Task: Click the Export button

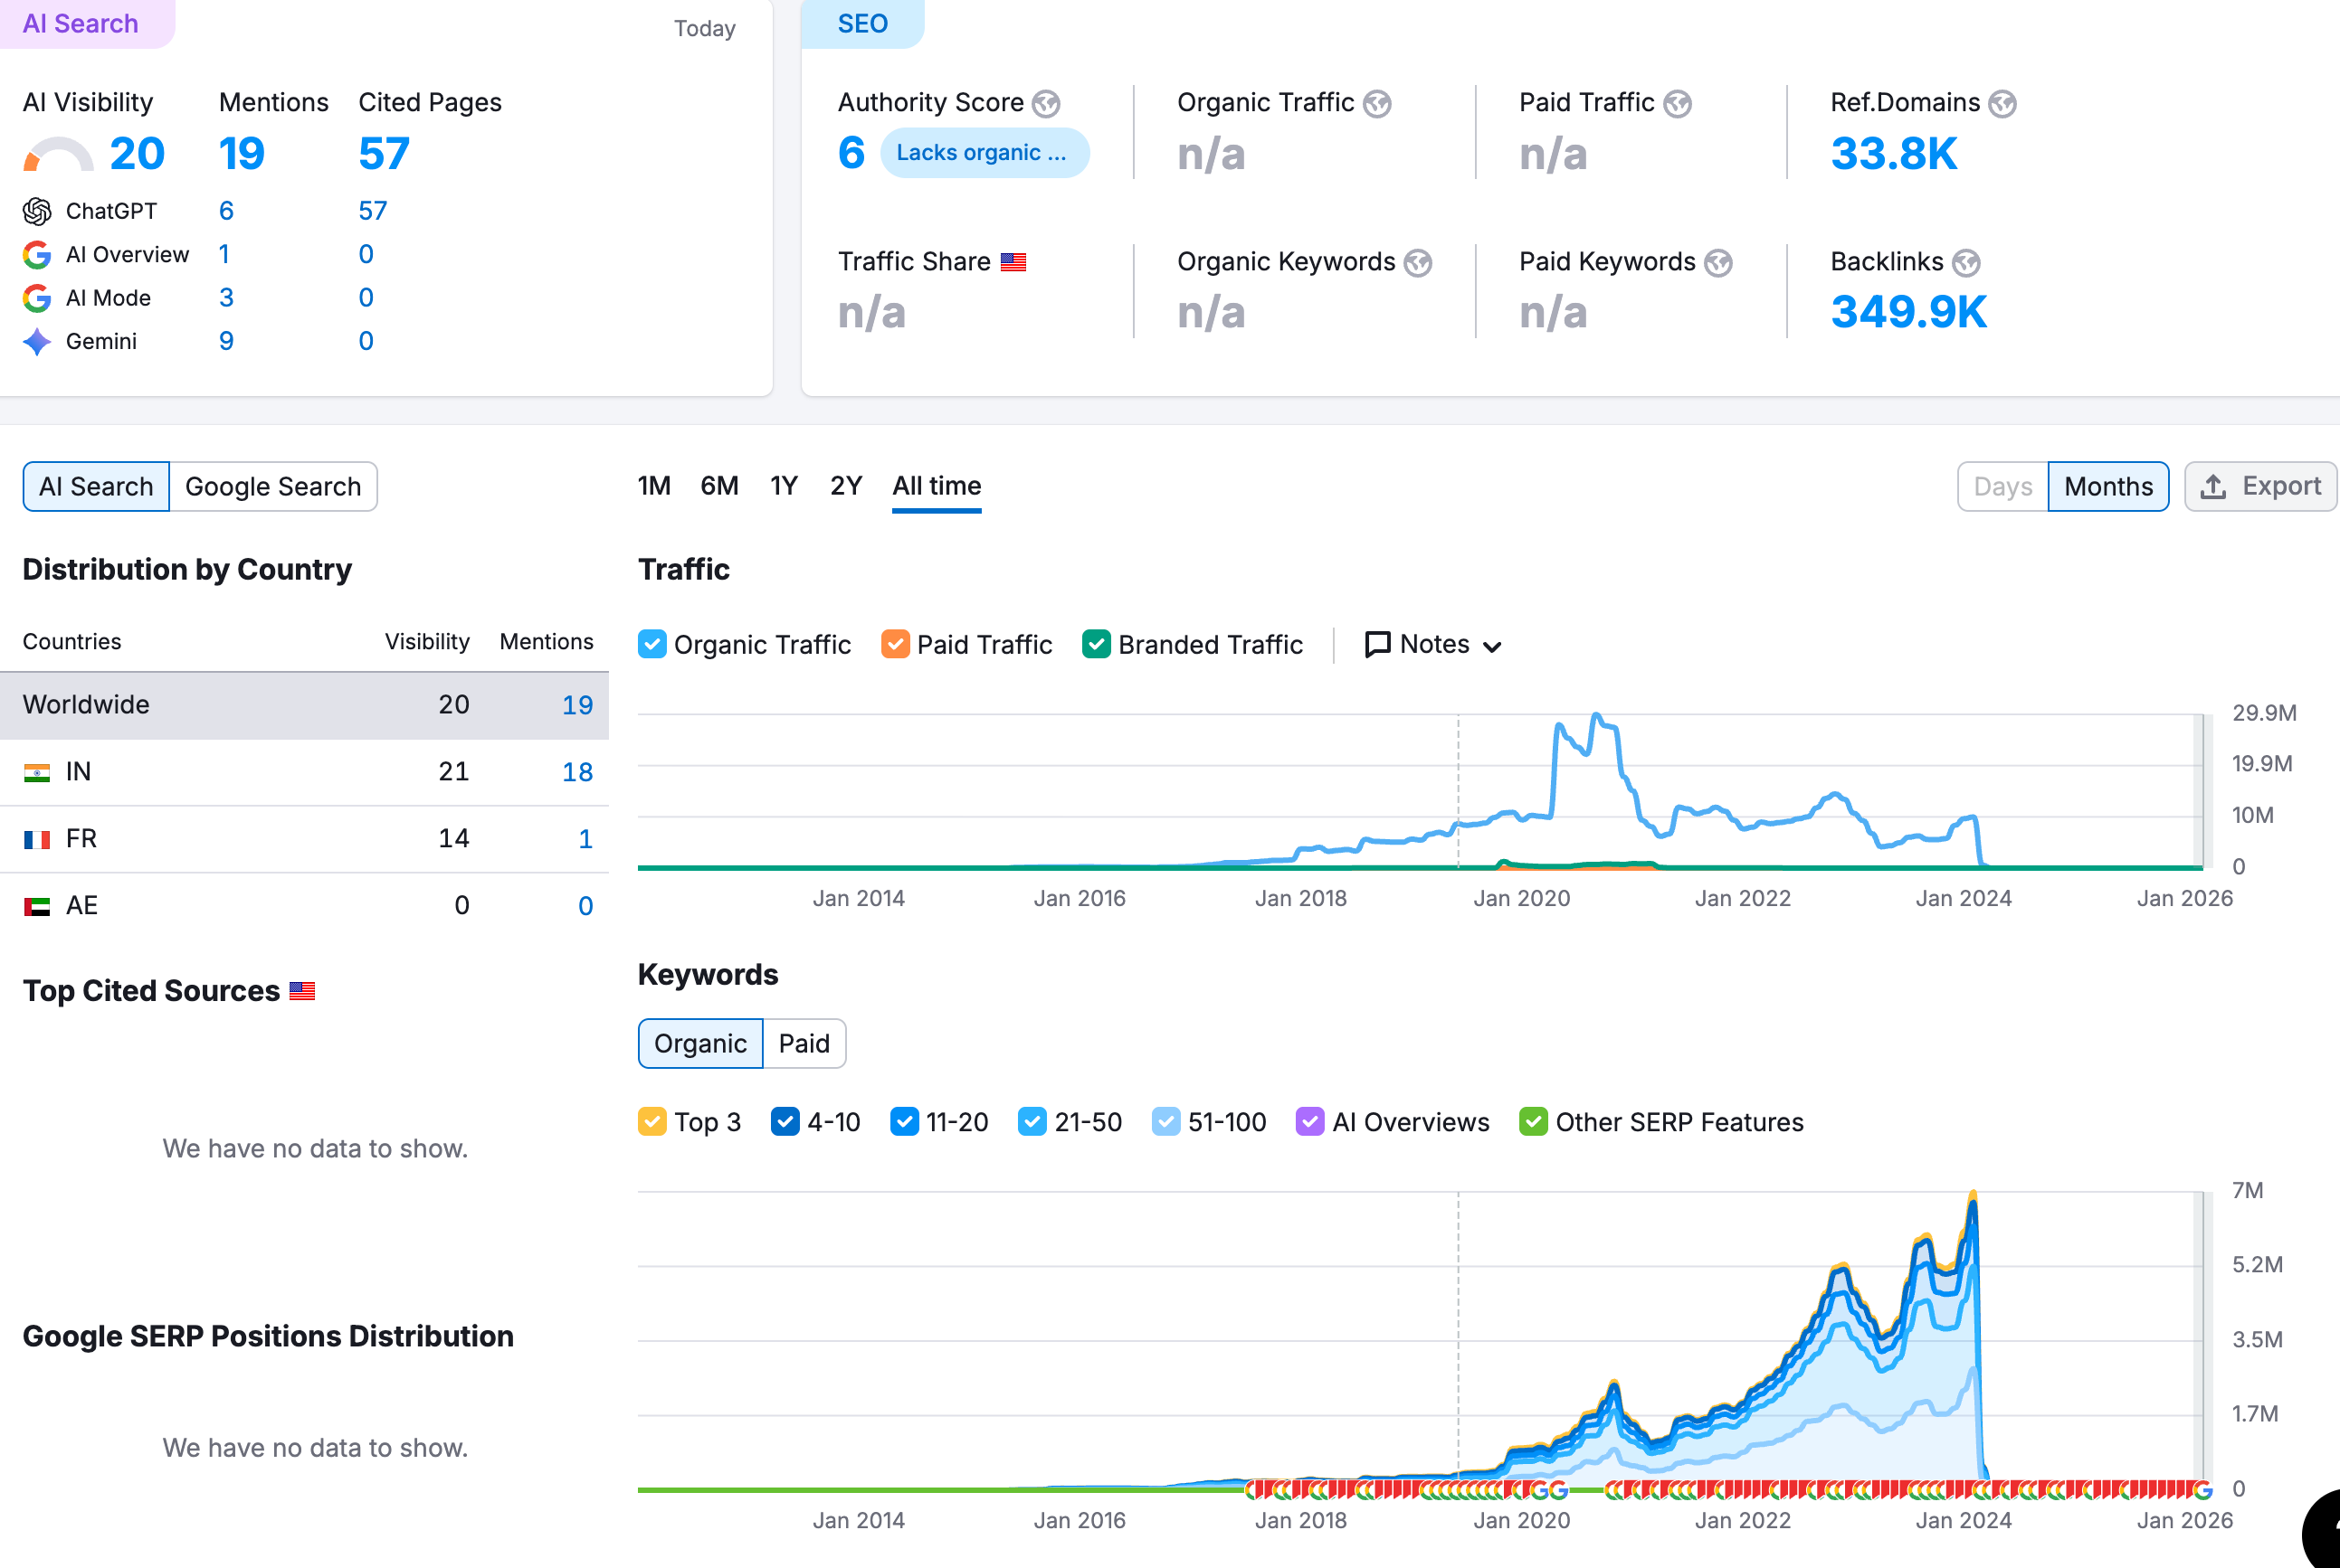Action: tap(2261, 487)
